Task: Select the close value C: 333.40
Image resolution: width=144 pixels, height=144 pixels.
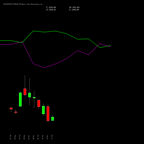Action: (51, 7)
